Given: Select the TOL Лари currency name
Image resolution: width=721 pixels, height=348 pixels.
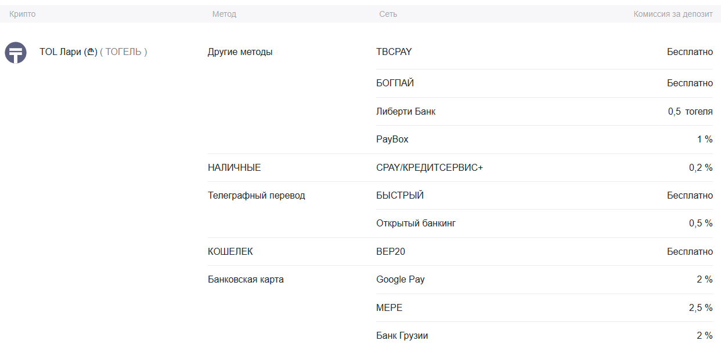Looking at the screenshot, I should [x=66, y=52].
